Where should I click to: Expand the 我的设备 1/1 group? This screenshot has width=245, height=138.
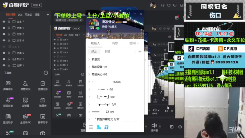pos(89,67)
